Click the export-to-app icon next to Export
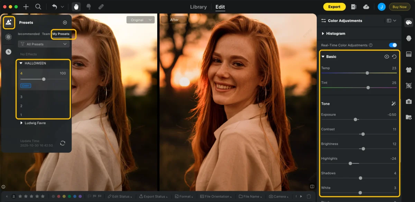The image size is (415, 202). (353, 7)
